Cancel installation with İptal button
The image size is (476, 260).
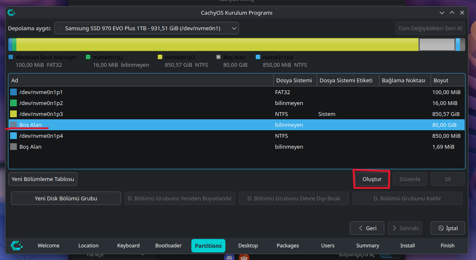click(x=448, y=228)
